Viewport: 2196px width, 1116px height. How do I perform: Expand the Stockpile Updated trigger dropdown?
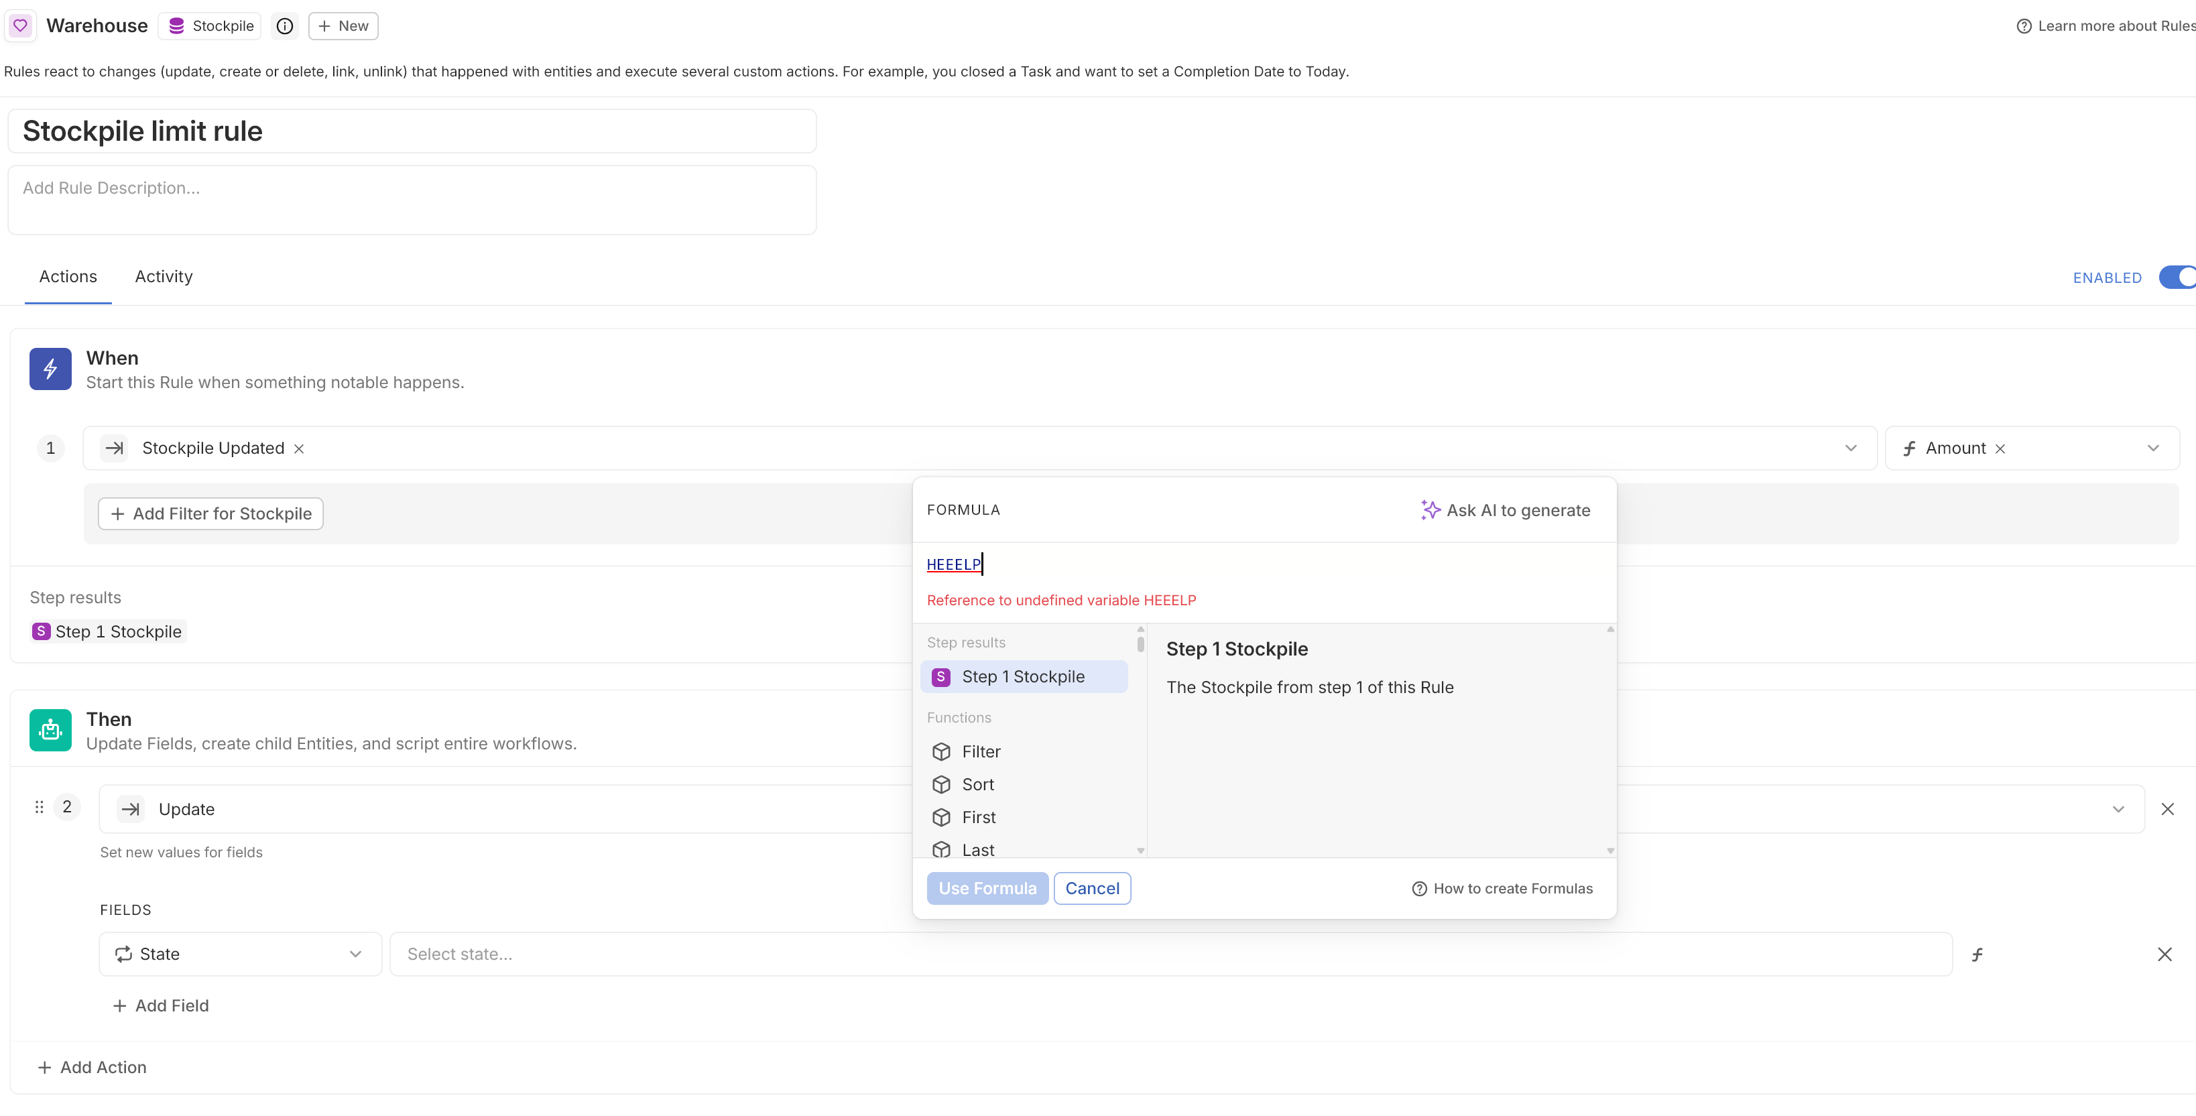pos(1851,448)
